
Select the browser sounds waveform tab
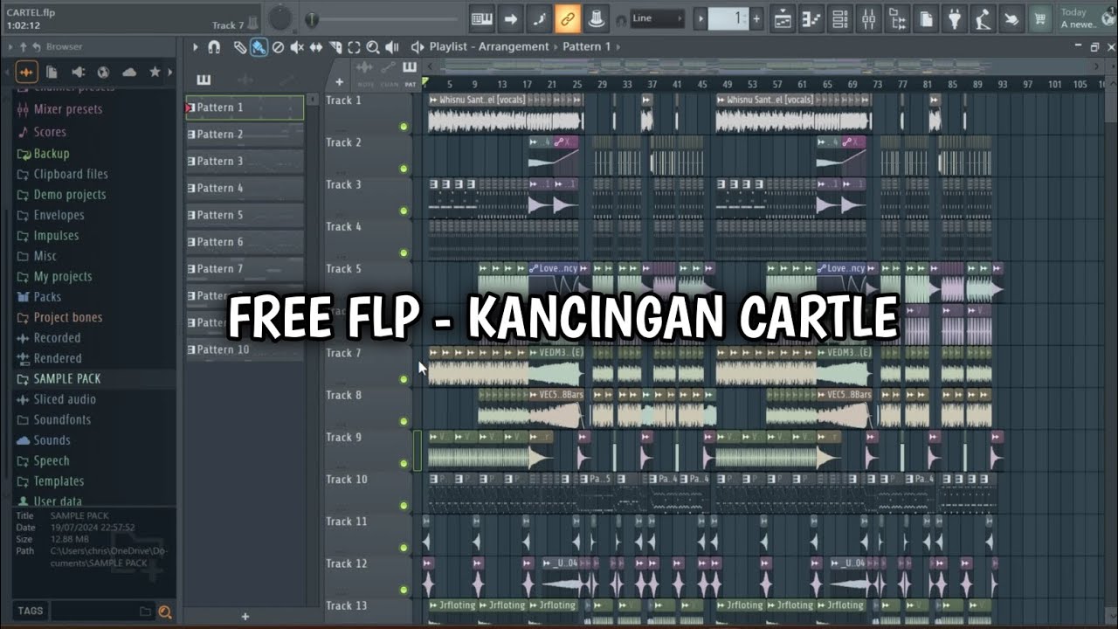coord(26,72)
